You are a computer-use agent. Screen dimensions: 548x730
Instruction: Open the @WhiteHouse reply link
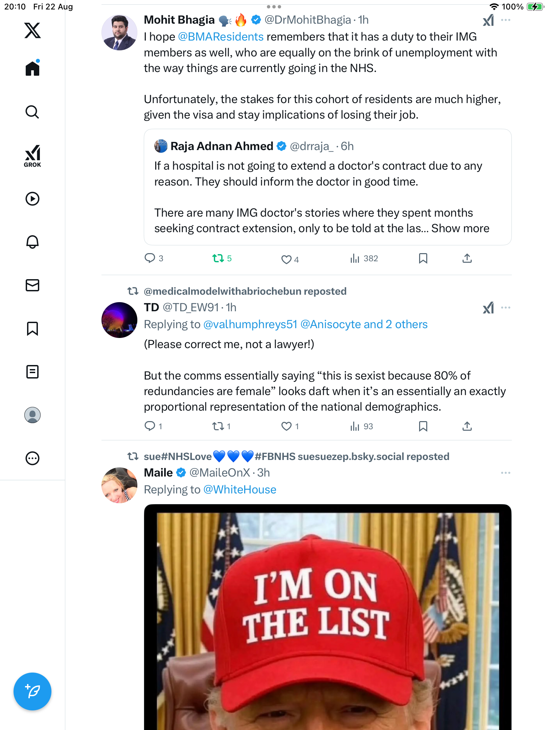pyautogui.click(x=240, y=490)
